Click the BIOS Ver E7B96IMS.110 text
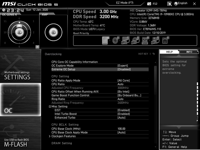Screen dimensions: 200x150 pyautogui.click(x=145, y=29)
